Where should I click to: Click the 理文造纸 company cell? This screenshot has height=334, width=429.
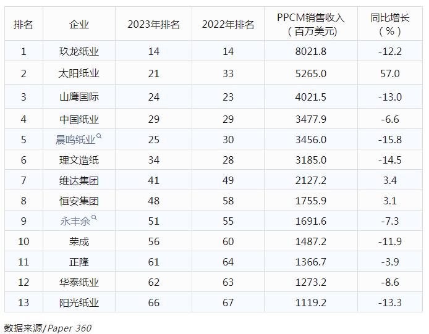click(79, 160)
